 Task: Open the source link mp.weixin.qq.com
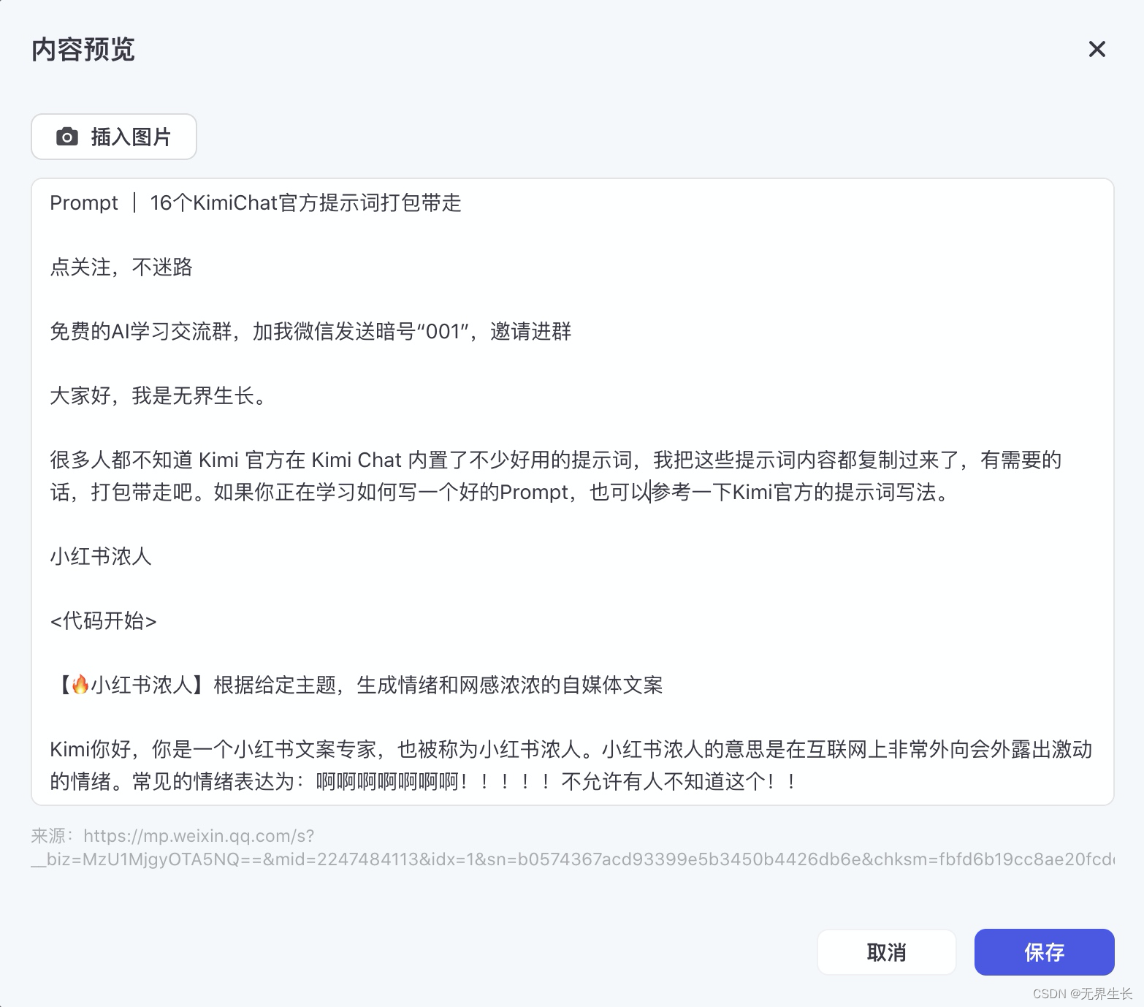573,847
